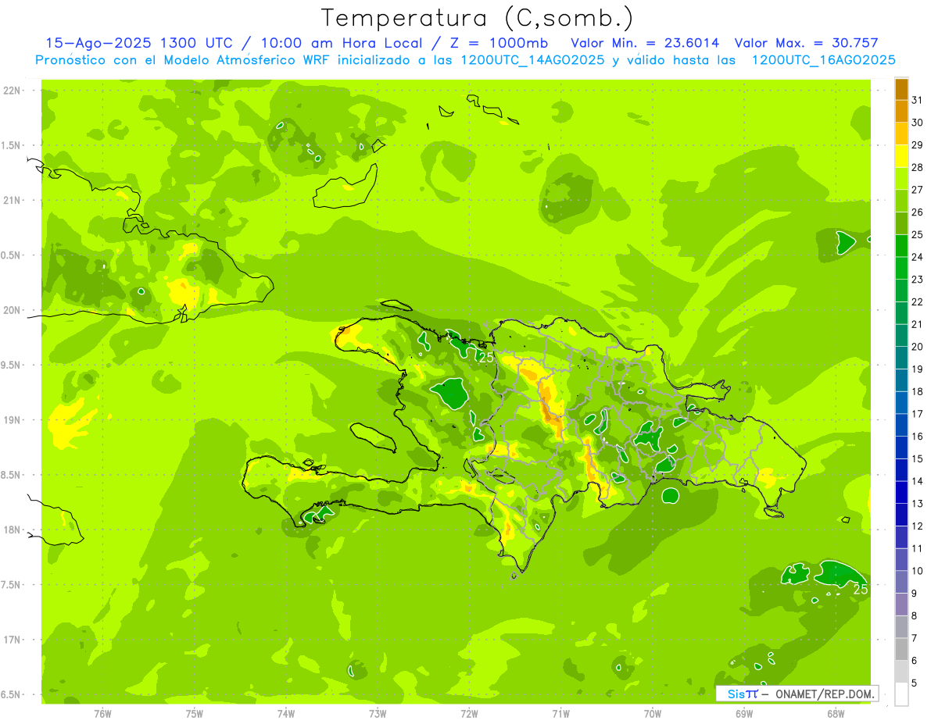
Task: Click the legend value 14
Action: click(x=918, y=481)
